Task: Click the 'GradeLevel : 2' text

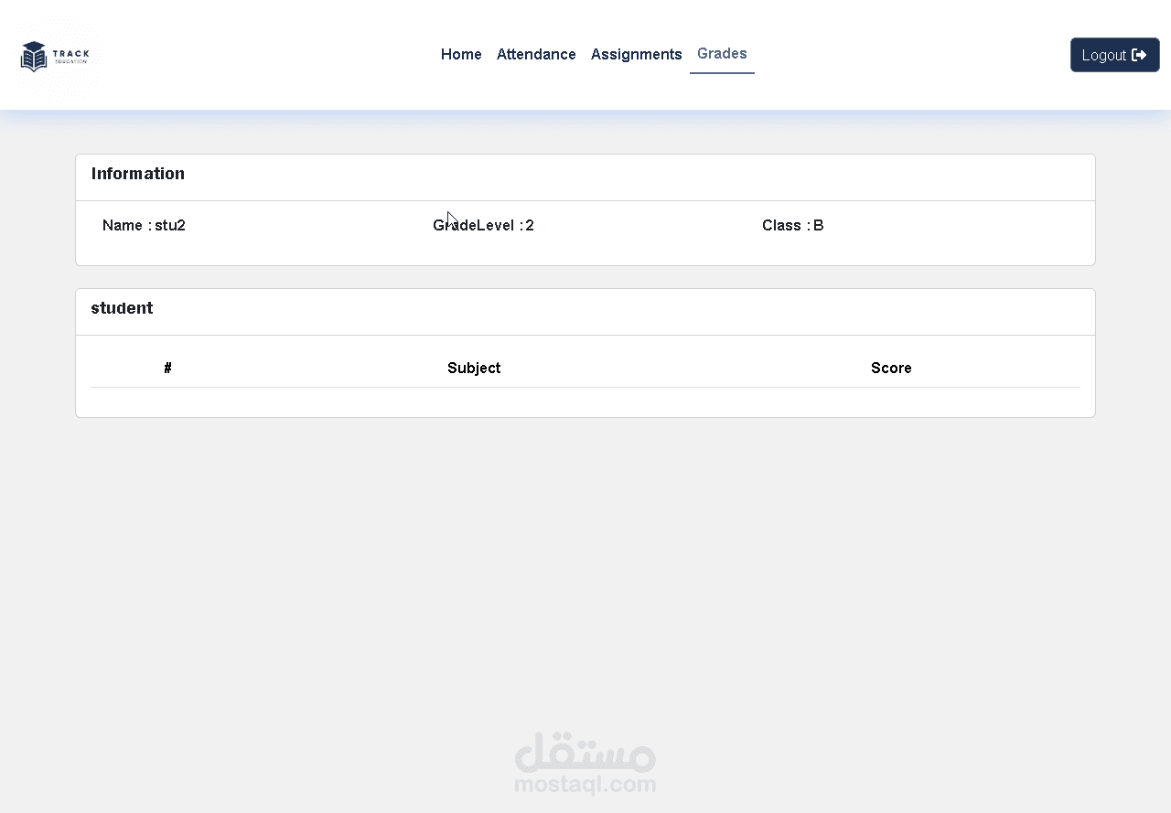Action: 483,225
